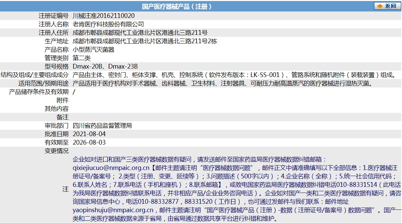Click email yaopinshuju@nmpaic.org.cn

pos(113,210)
